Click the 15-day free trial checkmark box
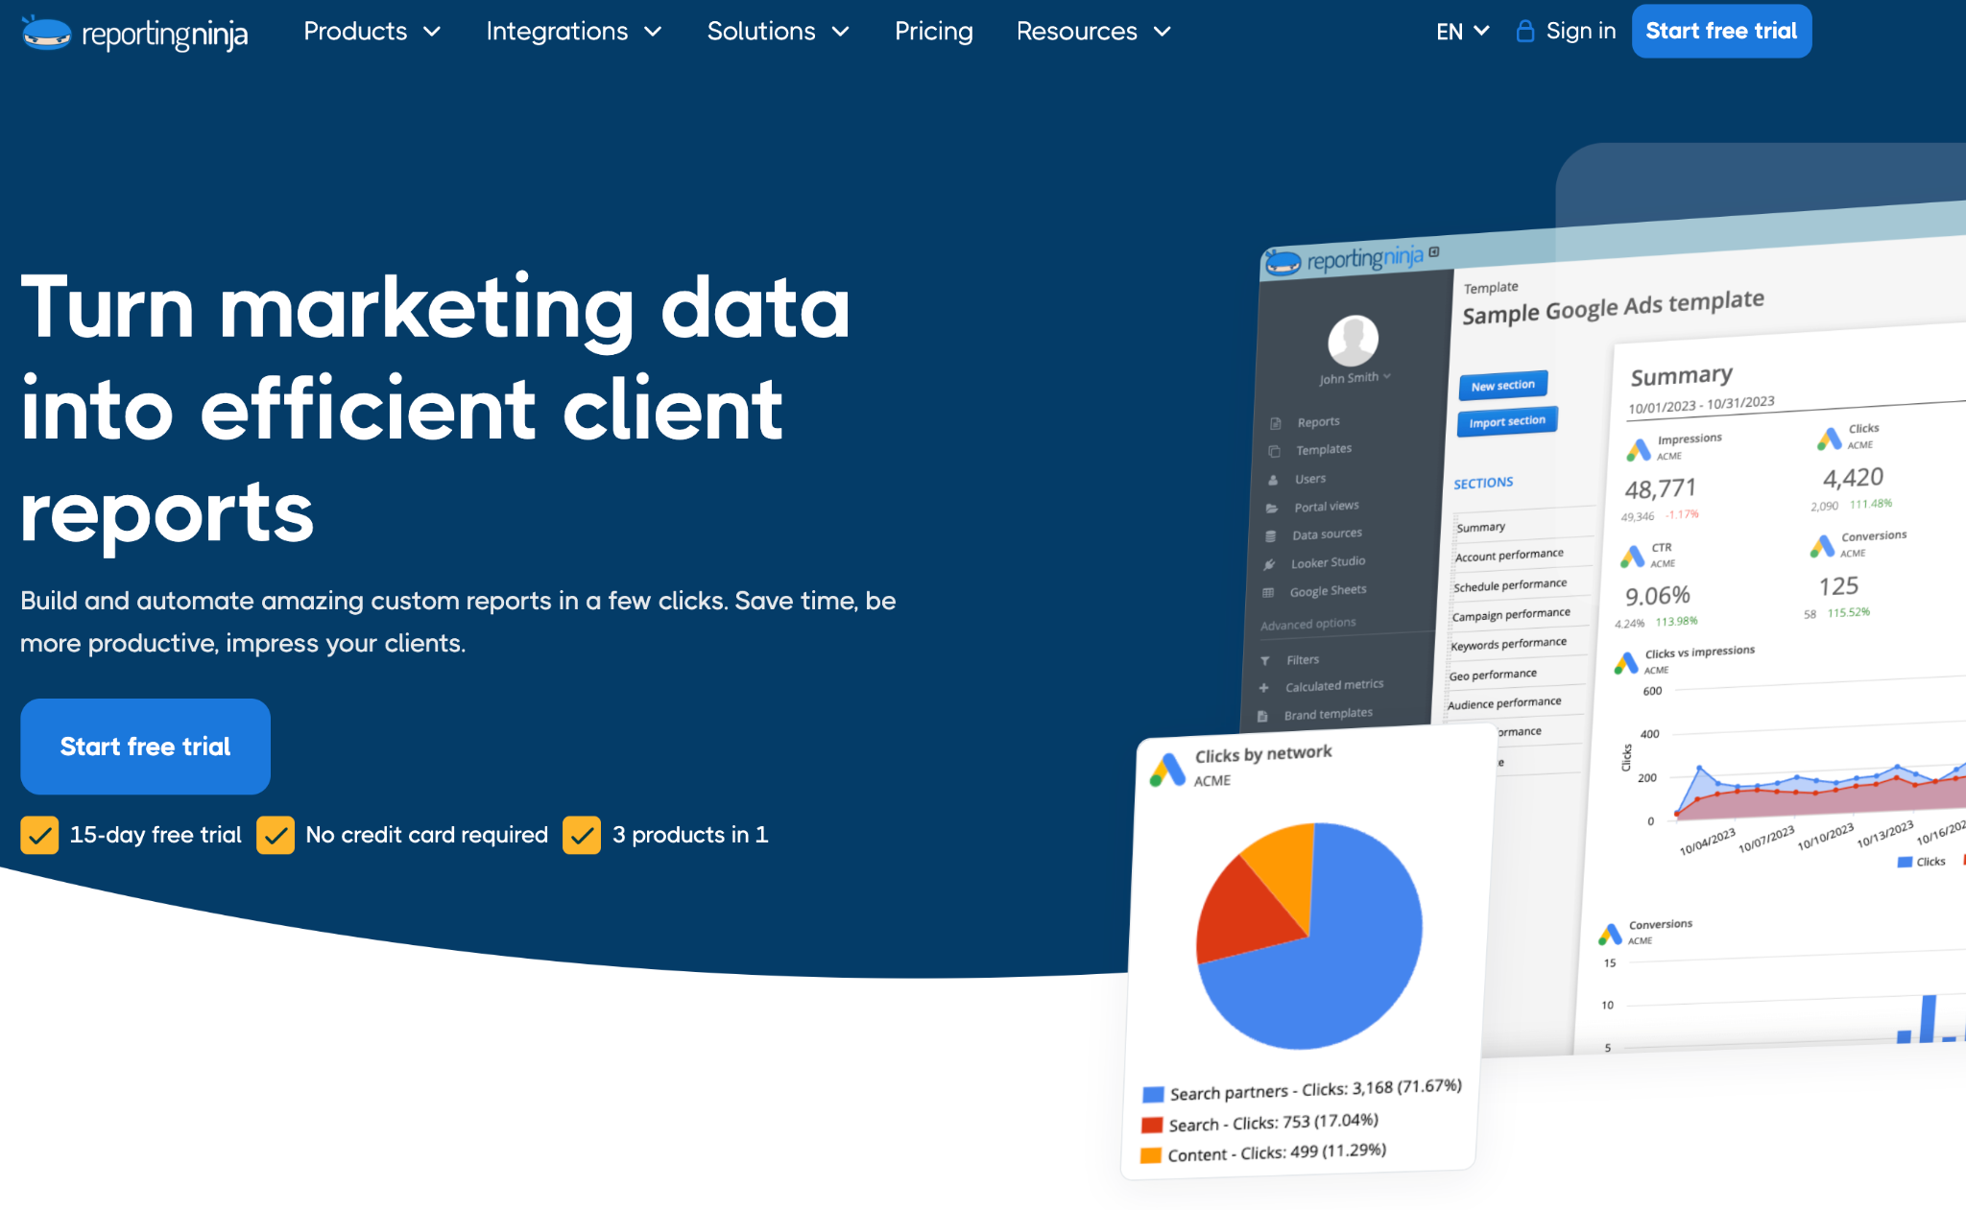This screenshot has width=1966, height=1210. (x=39, y=835)
